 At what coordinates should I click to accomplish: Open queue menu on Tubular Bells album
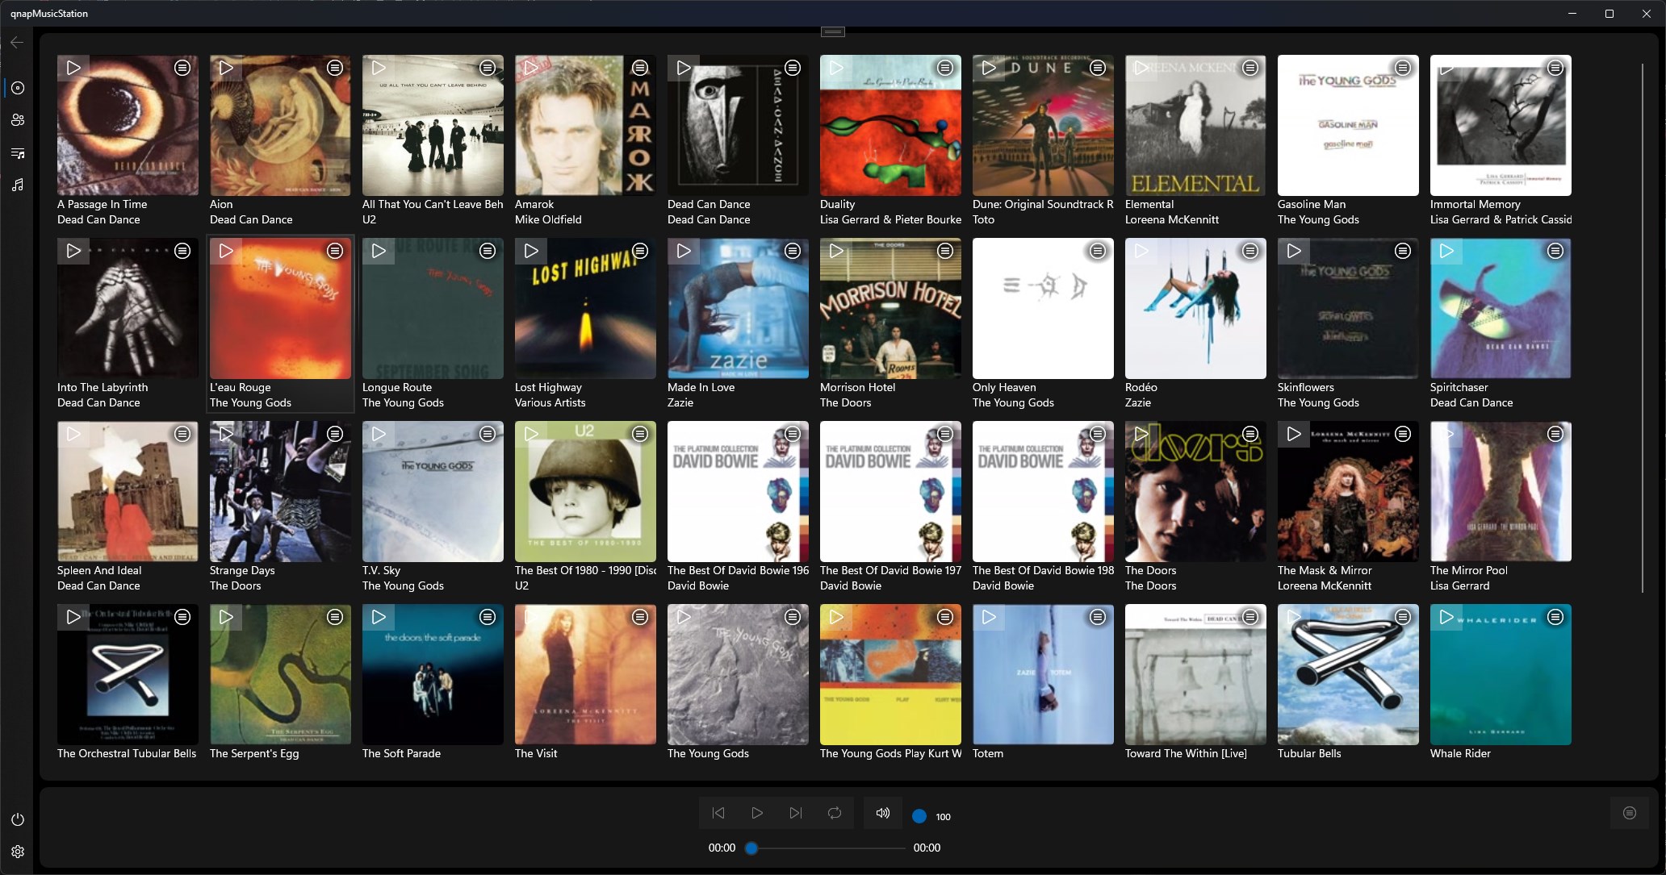pyautogui.click(x=1403, y=617)
